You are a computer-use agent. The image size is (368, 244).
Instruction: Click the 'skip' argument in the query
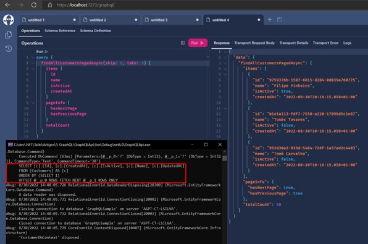pos(111,63)
